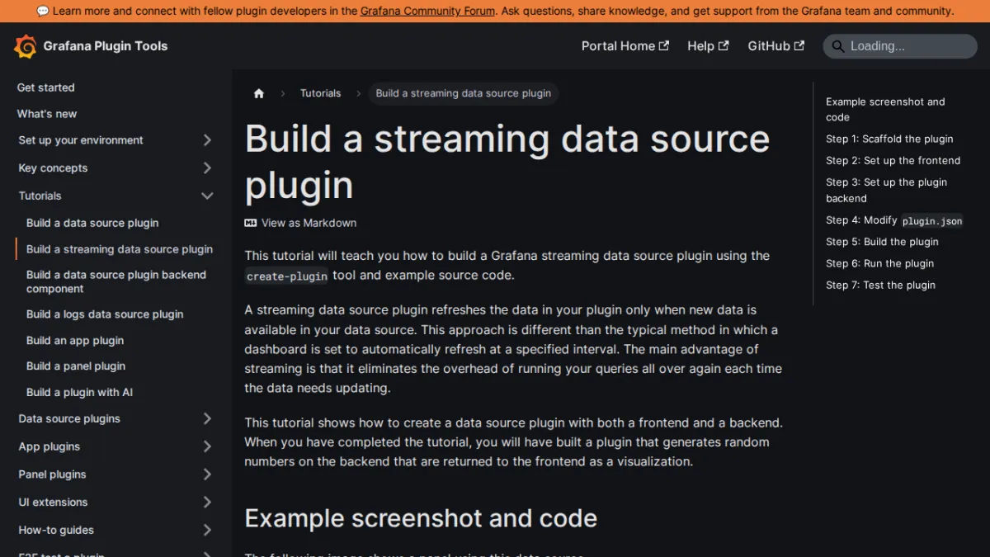Screen dimensions: 990x557
Task: Open Build a data source plugin tutorial
Action: [x=92, y=223]
